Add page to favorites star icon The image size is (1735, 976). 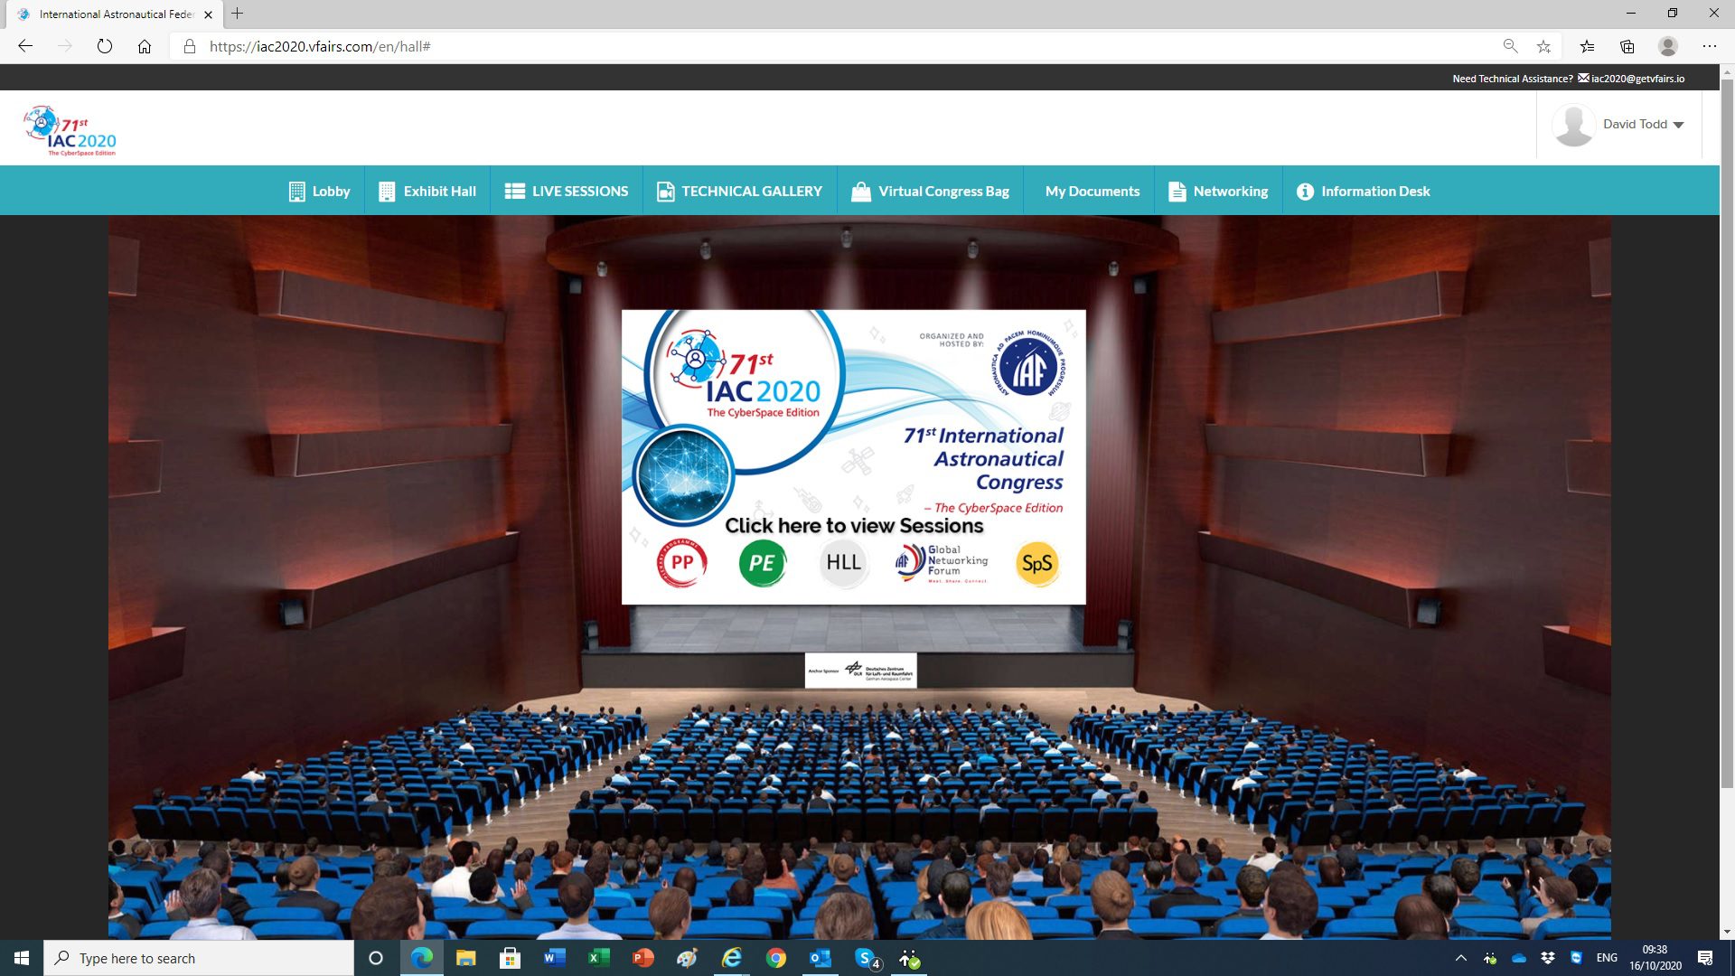1543,46
